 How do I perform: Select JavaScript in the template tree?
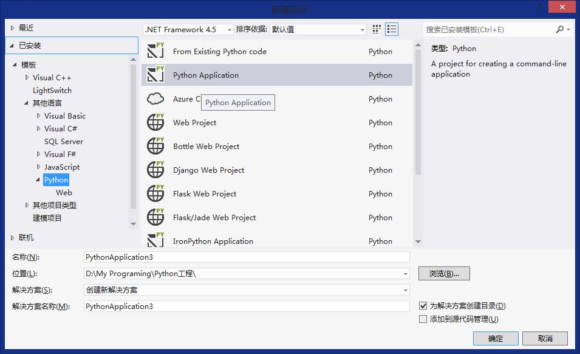click(62, 167)
